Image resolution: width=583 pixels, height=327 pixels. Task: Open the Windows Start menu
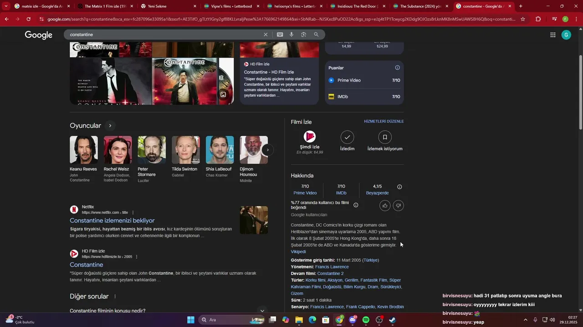pyautogui.click(x=191, y=320)
